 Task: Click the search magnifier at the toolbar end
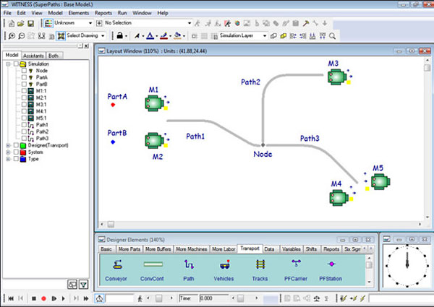click(333, 36)
